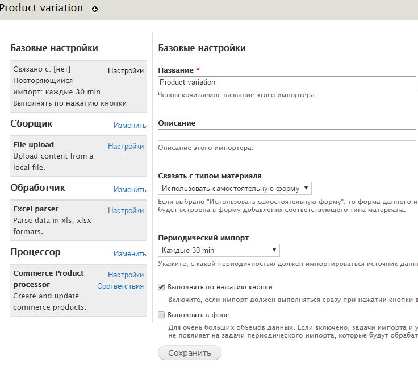Open Настройки link for Базовые настройки
The height and width of the screenshot is (370, 418).
point(126,71)
